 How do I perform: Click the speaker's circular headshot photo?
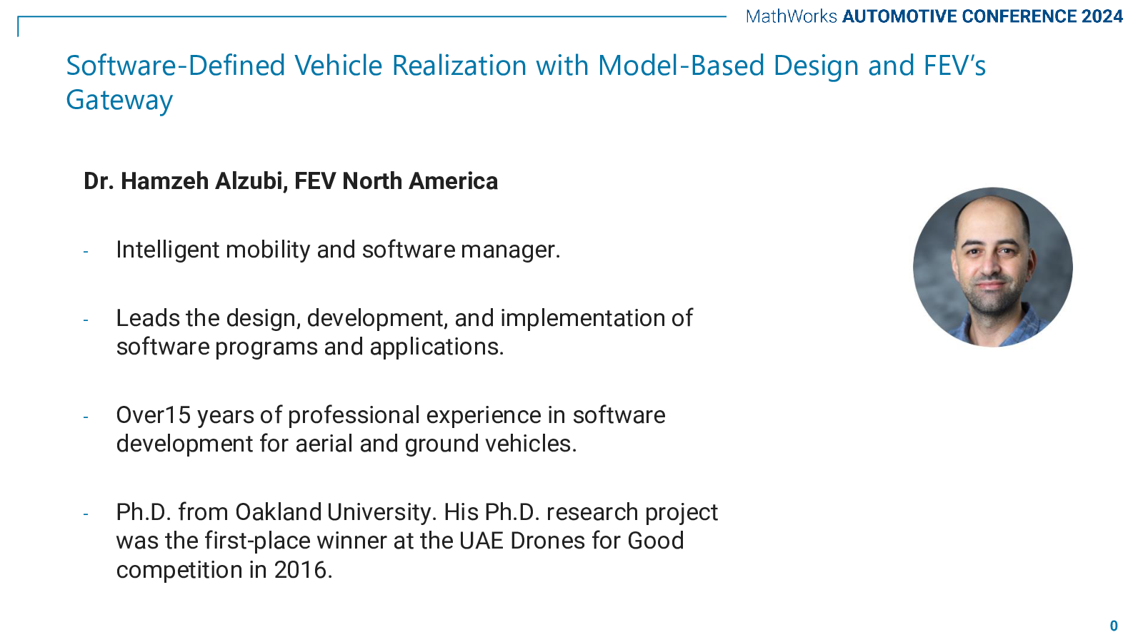pyautogui.click(x=992, y=267)
